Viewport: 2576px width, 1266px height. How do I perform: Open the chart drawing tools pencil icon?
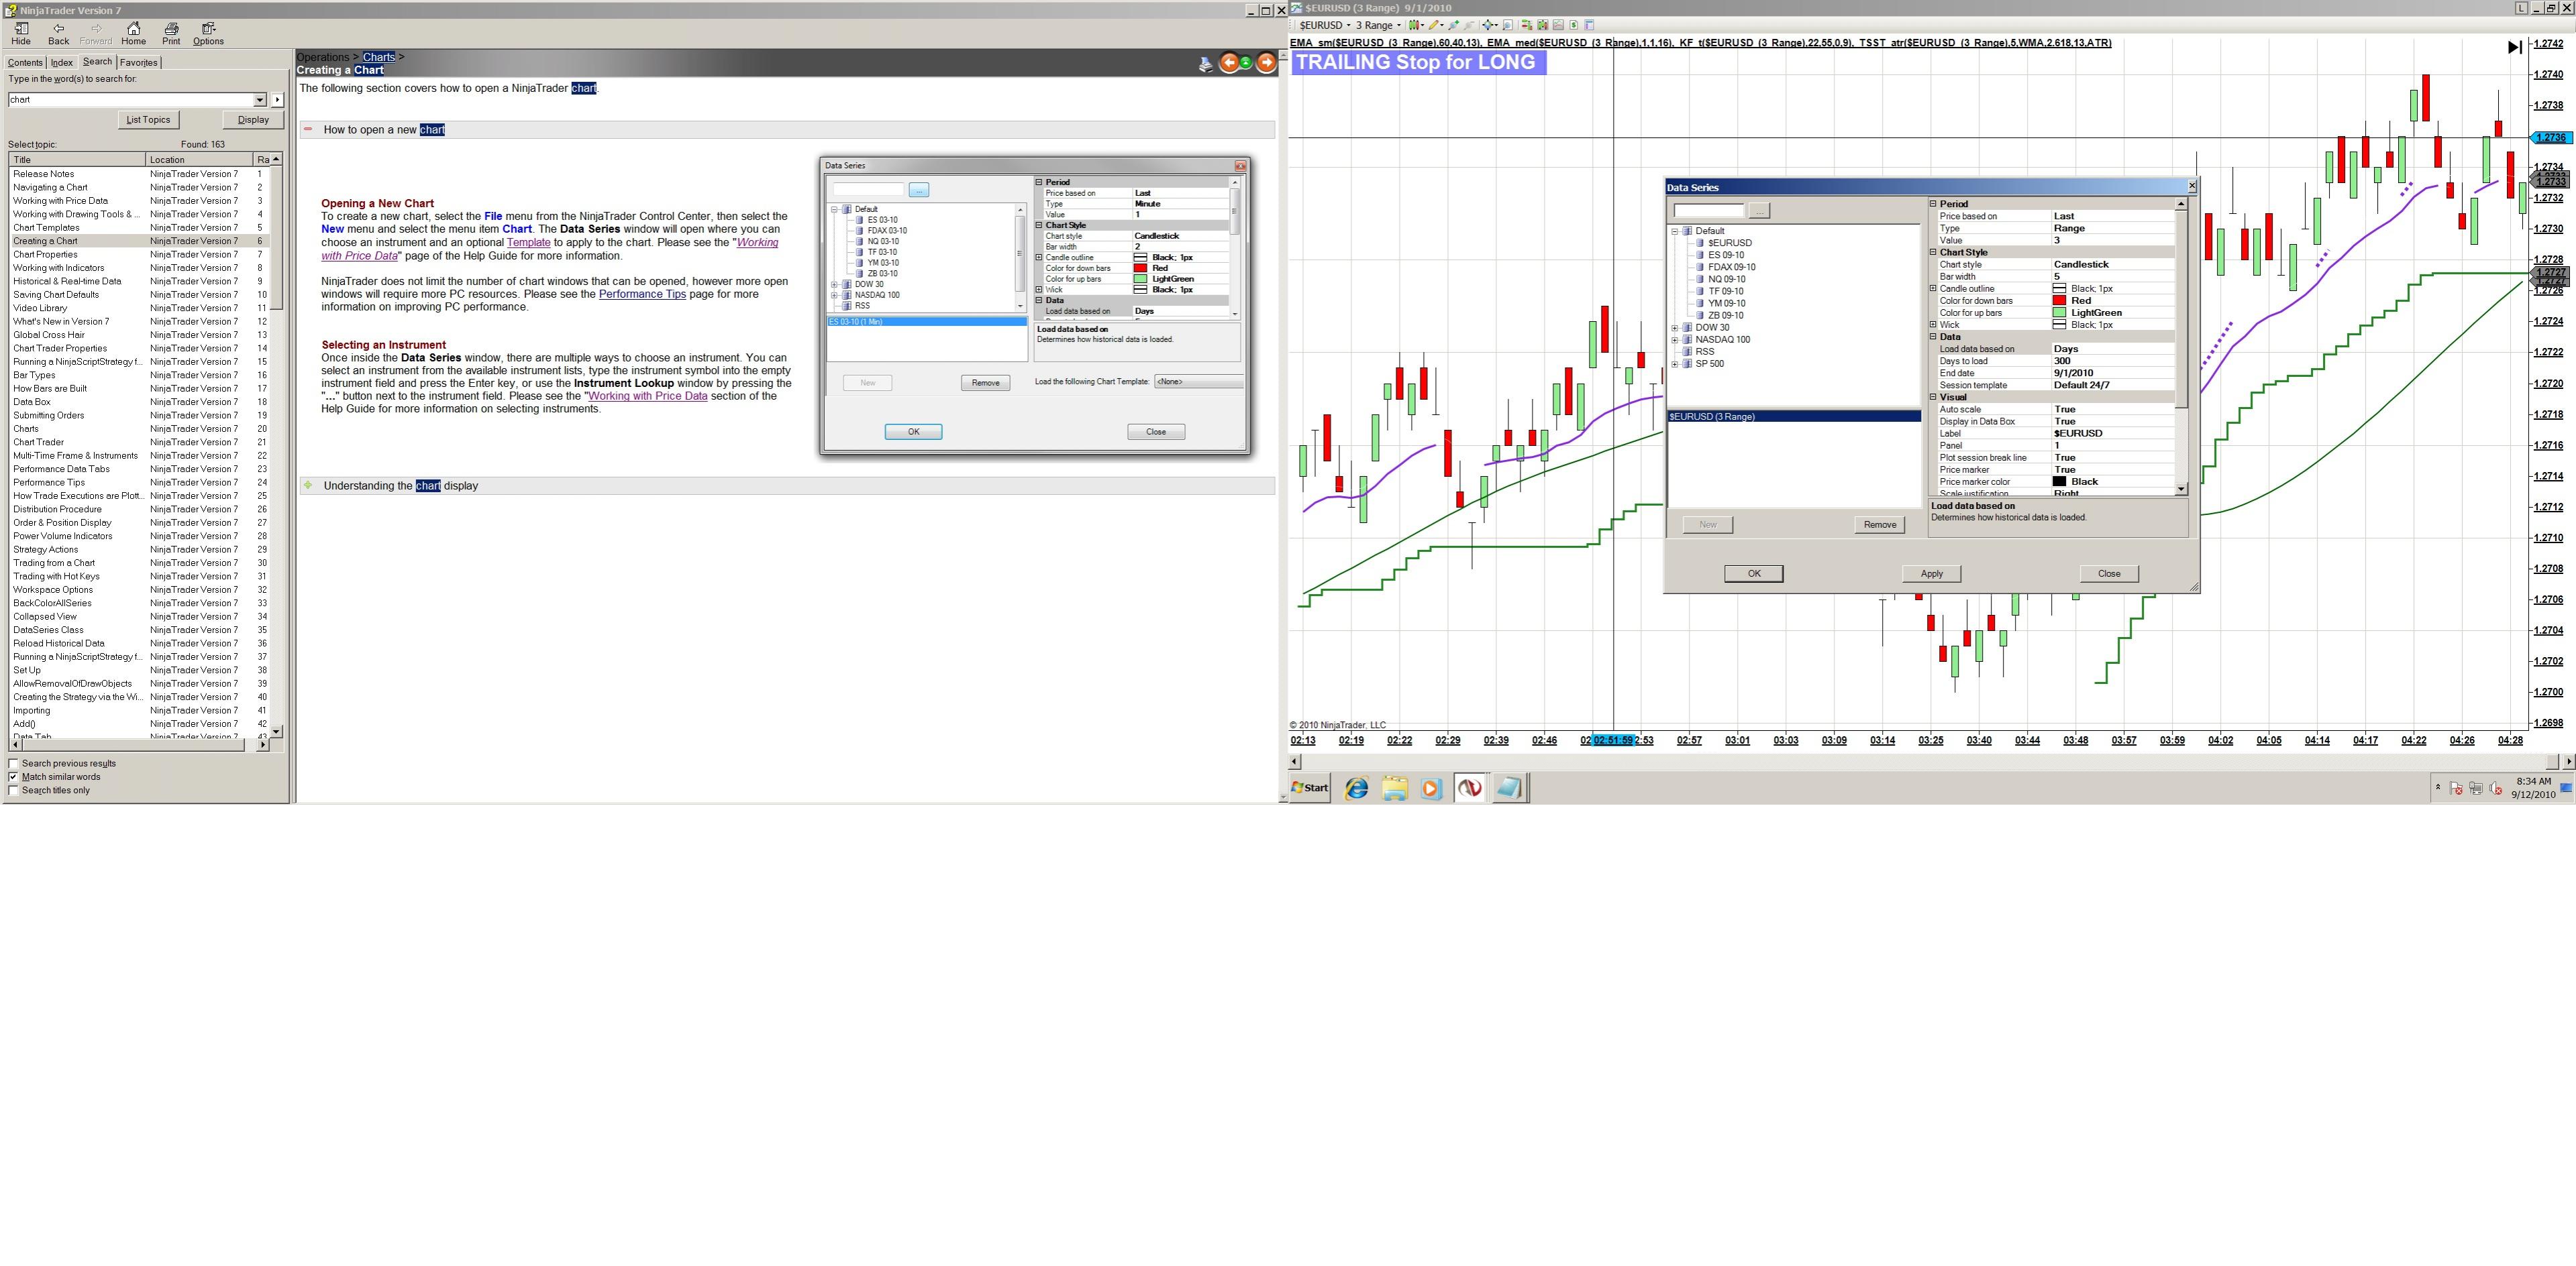pos(1434,25)
